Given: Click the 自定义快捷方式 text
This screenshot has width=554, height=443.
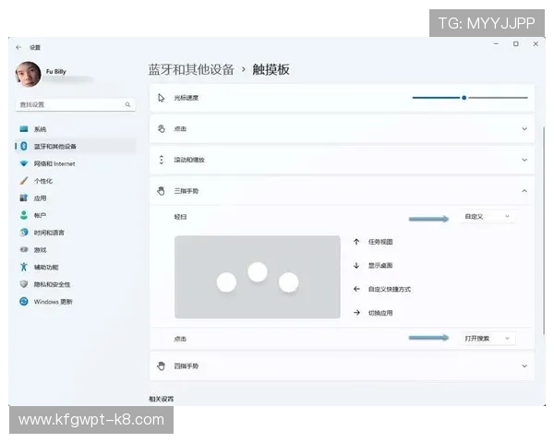Looking at the screenshot, I should click(390, 289).
